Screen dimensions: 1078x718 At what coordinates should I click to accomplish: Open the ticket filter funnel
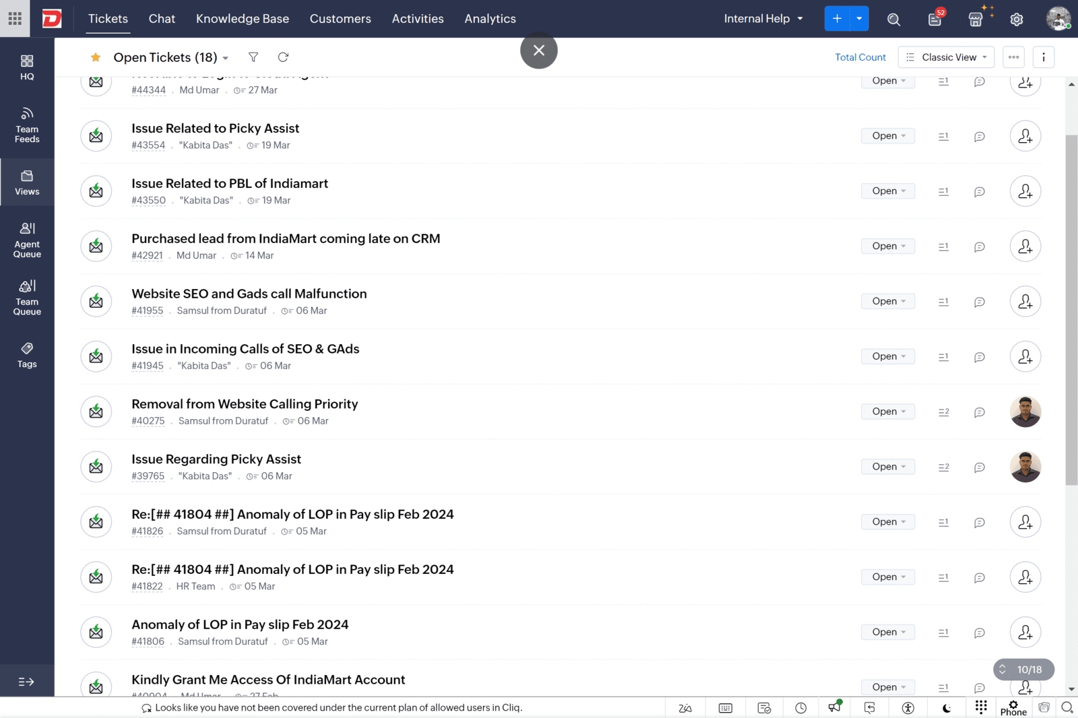pyautogui.click(x=253, y=57)
